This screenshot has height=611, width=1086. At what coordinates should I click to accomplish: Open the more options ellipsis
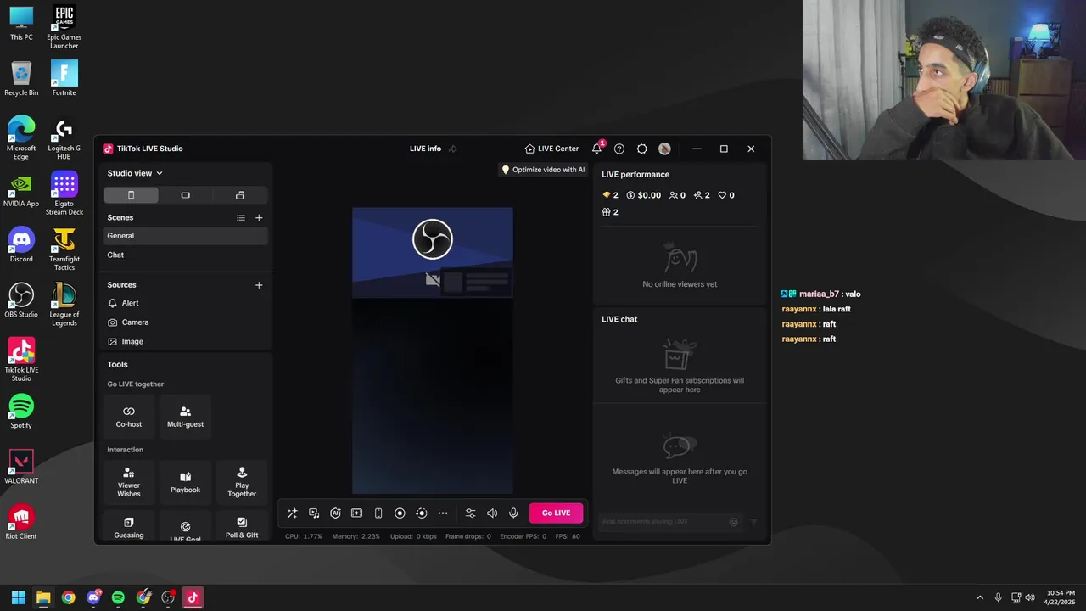pos(443,513)
